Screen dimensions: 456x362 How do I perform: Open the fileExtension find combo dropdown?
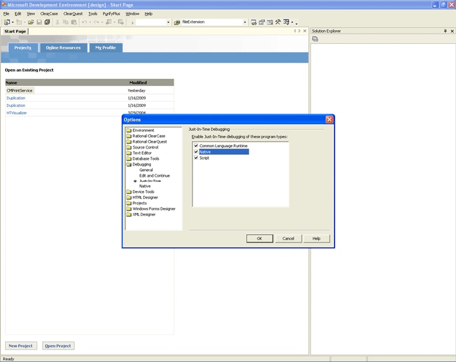pos(245,22)
